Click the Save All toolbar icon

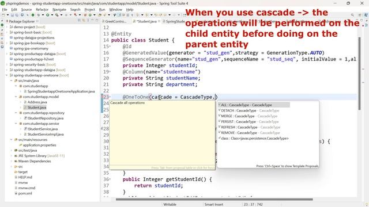pyautogui.click(x=17, y=15)
